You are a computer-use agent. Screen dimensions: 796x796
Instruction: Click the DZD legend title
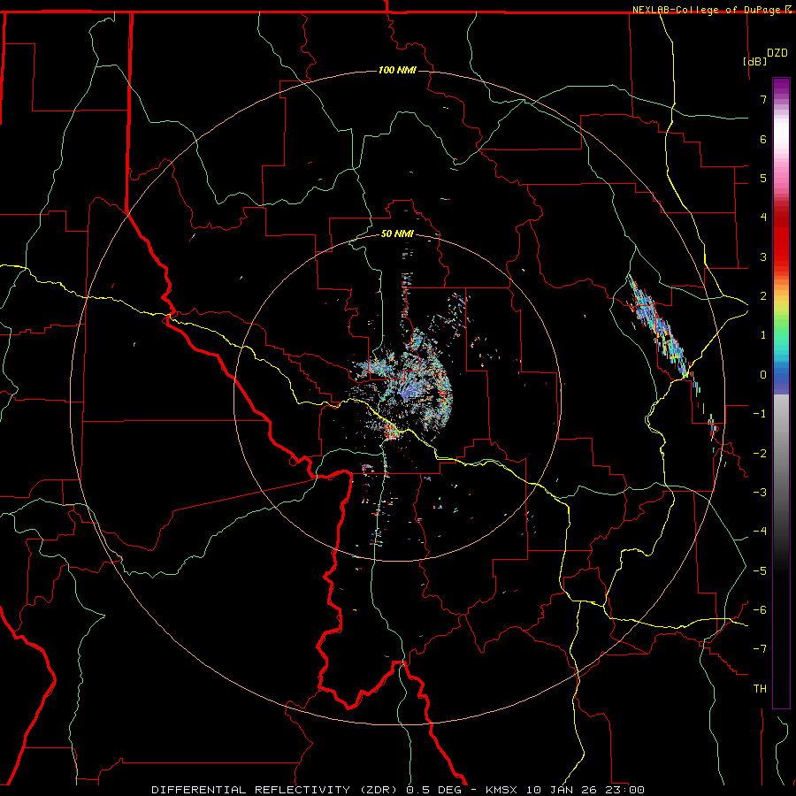point(777,53)
